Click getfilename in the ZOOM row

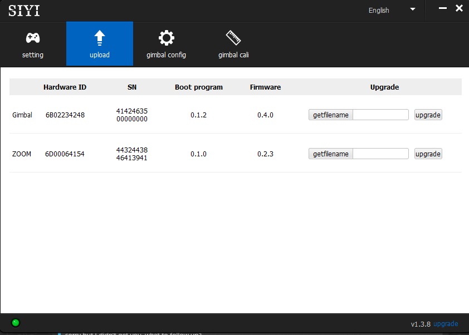click(330, 154)
